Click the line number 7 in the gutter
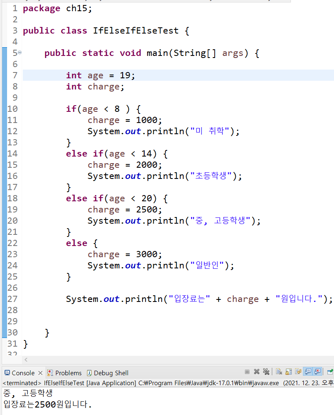 coord(15,75)
